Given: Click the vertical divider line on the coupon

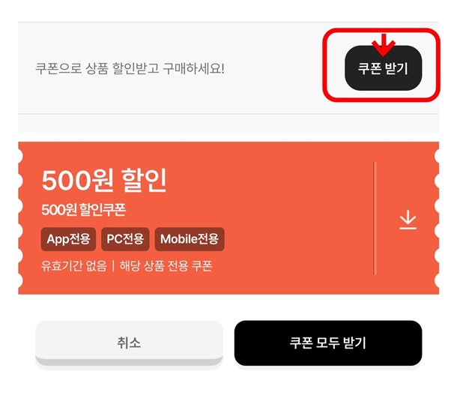Looking at the screenshot, I should tap(375, 218).
